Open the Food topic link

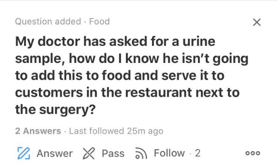99,22
